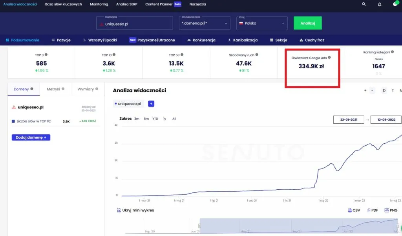Open Narzędzia menu
This screenshot has height=236, width=402.
click(198, 4)
